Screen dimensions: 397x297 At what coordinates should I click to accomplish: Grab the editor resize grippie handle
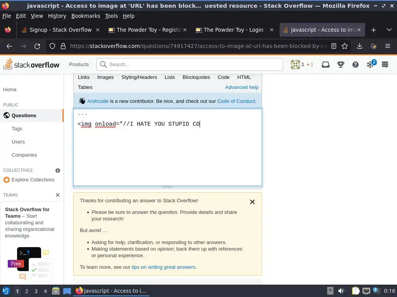click(167, 187)
